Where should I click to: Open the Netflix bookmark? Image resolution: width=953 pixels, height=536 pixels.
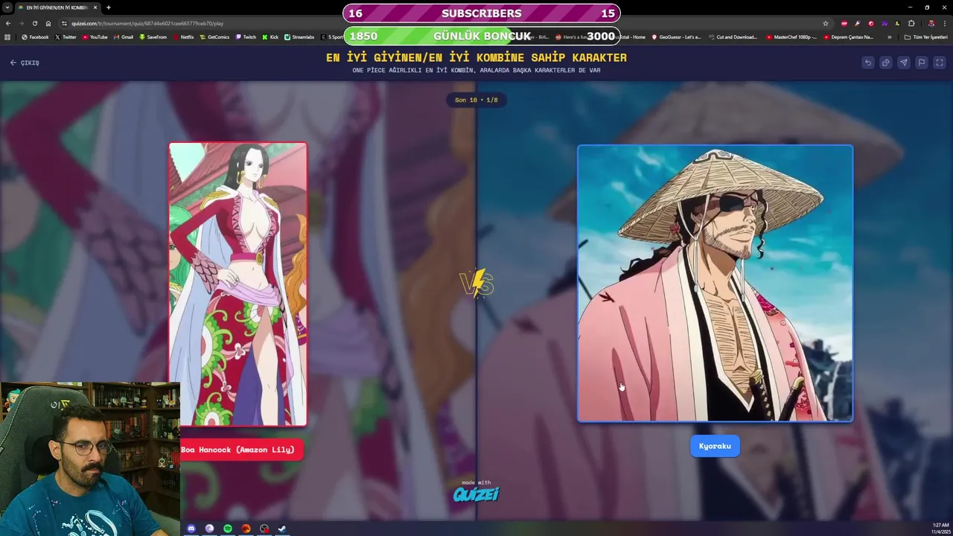click(x=183, y=36)
